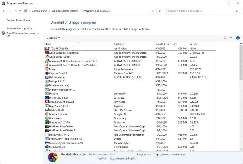This screenshot has height=164, width=243.
Task: Expand the address bar history dropdown
Action: (153, 11)
